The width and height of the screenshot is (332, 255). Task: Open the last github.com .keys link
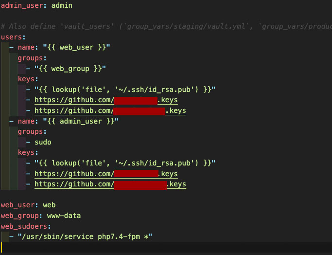tap(110, 184)
